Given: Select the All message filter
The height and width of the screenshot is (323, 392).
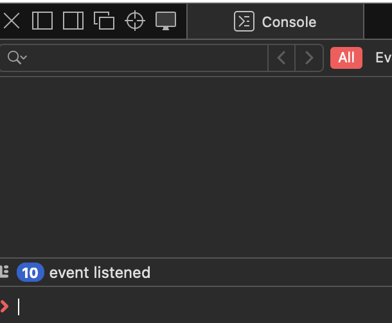Looking at the screenshot, I should [x=346, y=58].
